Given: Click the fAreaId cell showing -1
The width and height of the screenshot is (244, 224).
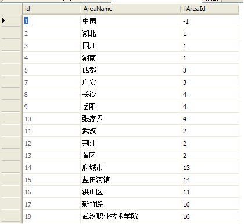Looking at the screenshot, I should point(210,21).
